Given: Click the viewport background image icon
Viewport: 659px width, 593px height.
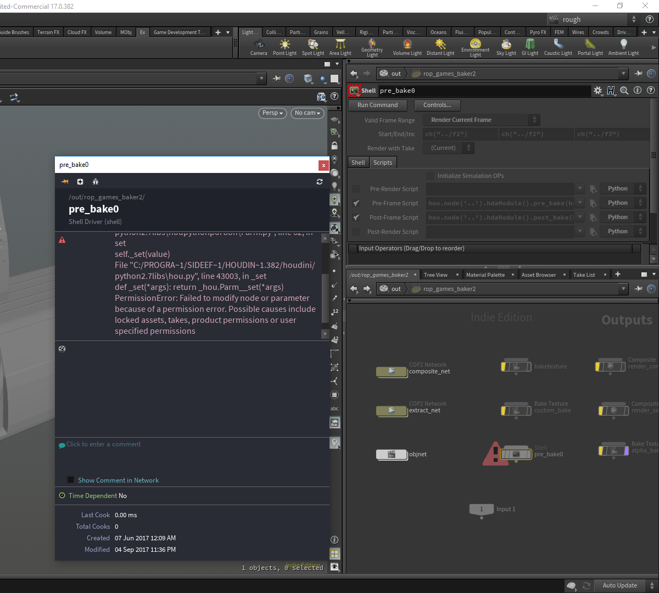Looking at the screenshot, I should pyautogui.click(x=334, y=423).
